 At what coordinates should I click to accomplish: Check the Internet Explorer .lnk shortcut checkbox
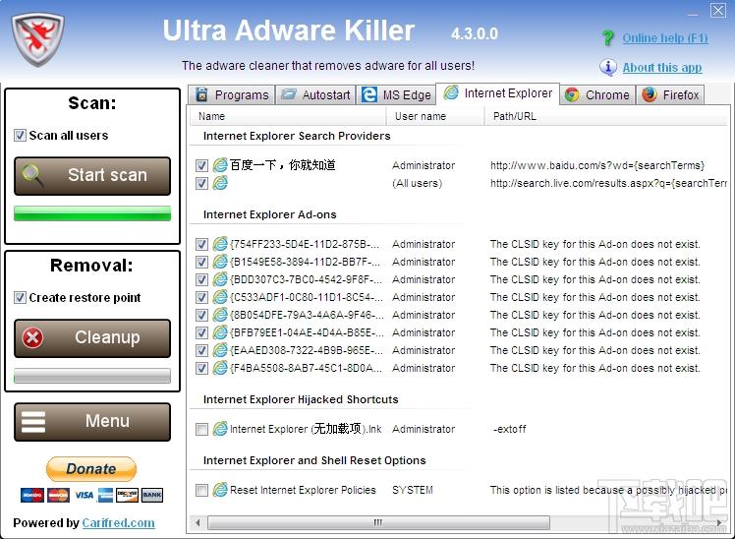(201, 429)
